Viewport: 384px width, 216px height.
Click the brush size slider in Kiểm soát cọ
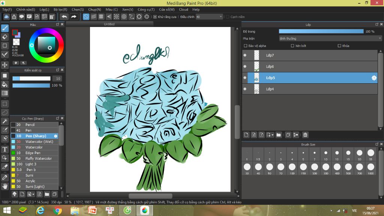(x=31, y=78)
